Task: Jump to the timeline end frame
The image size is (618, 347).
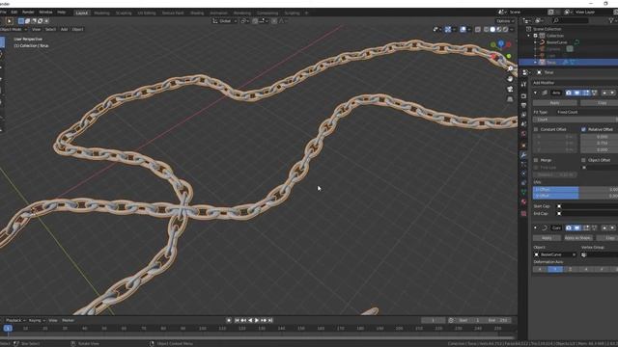Action: (270, 320)
